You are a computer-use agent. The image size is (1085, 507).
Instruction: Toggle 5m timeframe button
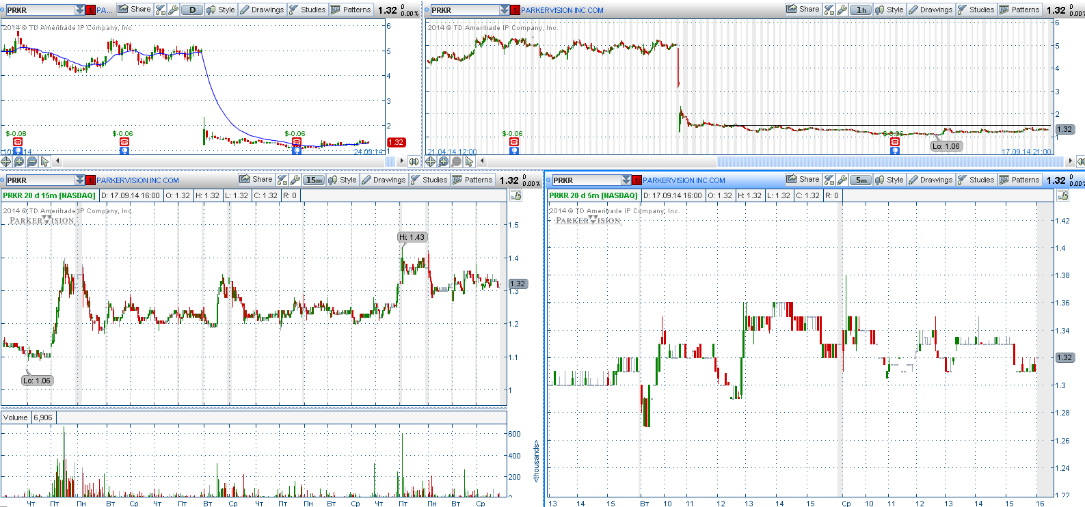pyautogui.click(x=861, y=180)
